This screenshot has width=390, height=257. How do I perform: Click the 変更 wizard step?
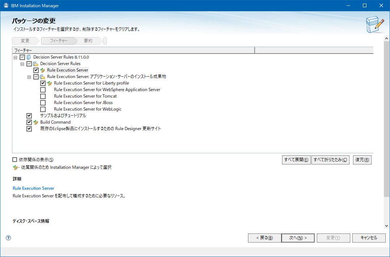(25, 41)
